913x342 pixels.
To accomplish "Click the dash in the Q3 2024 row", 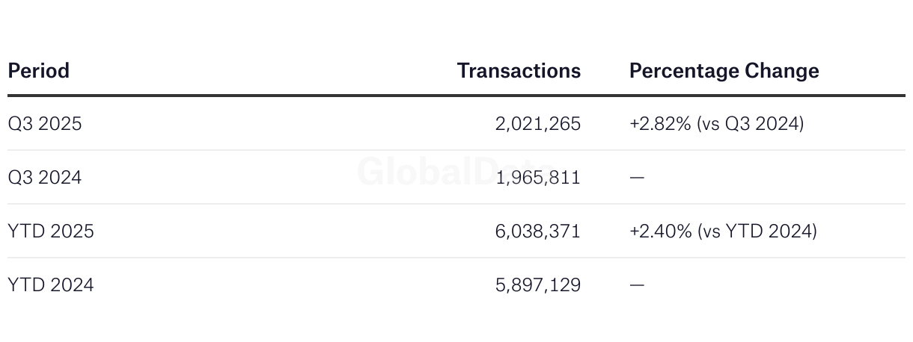I will [x=637, y=178].
